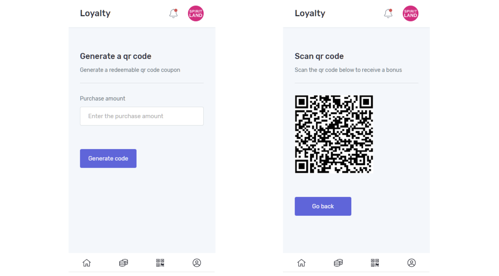Tap QR code nav icon on Scan screen
The width and height of the screenshot is (499, 276).
point(375,263)
